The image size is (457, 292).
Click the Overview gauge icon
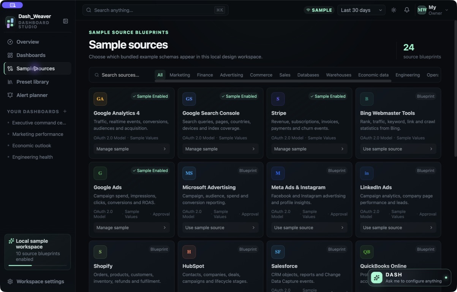(x=10, y=42)
